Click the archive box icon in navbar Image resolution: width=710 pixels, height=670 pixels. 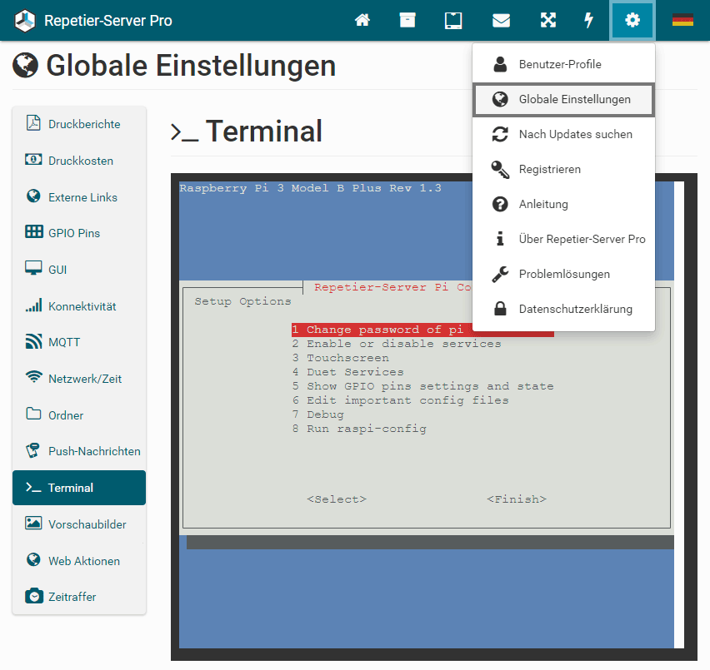coord(407,20)
